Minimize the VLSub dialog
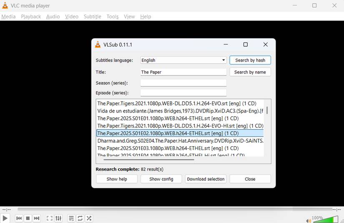Viewport: 344px width, 223px height. click(226, 45)
